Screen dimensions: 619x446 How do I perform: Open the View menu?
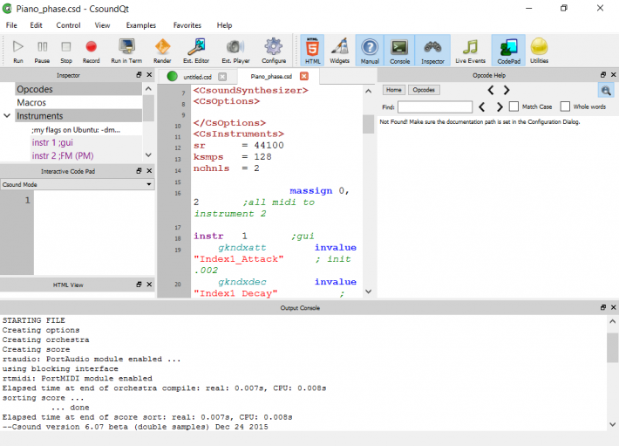102,25
